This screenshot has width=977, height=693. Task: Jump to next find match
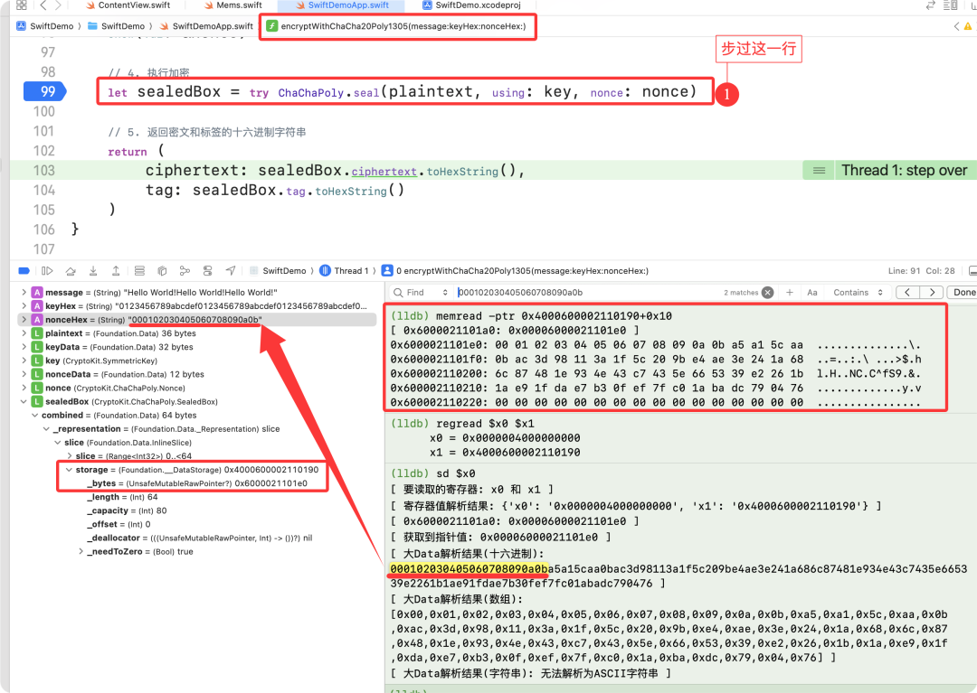coord(932,293)
